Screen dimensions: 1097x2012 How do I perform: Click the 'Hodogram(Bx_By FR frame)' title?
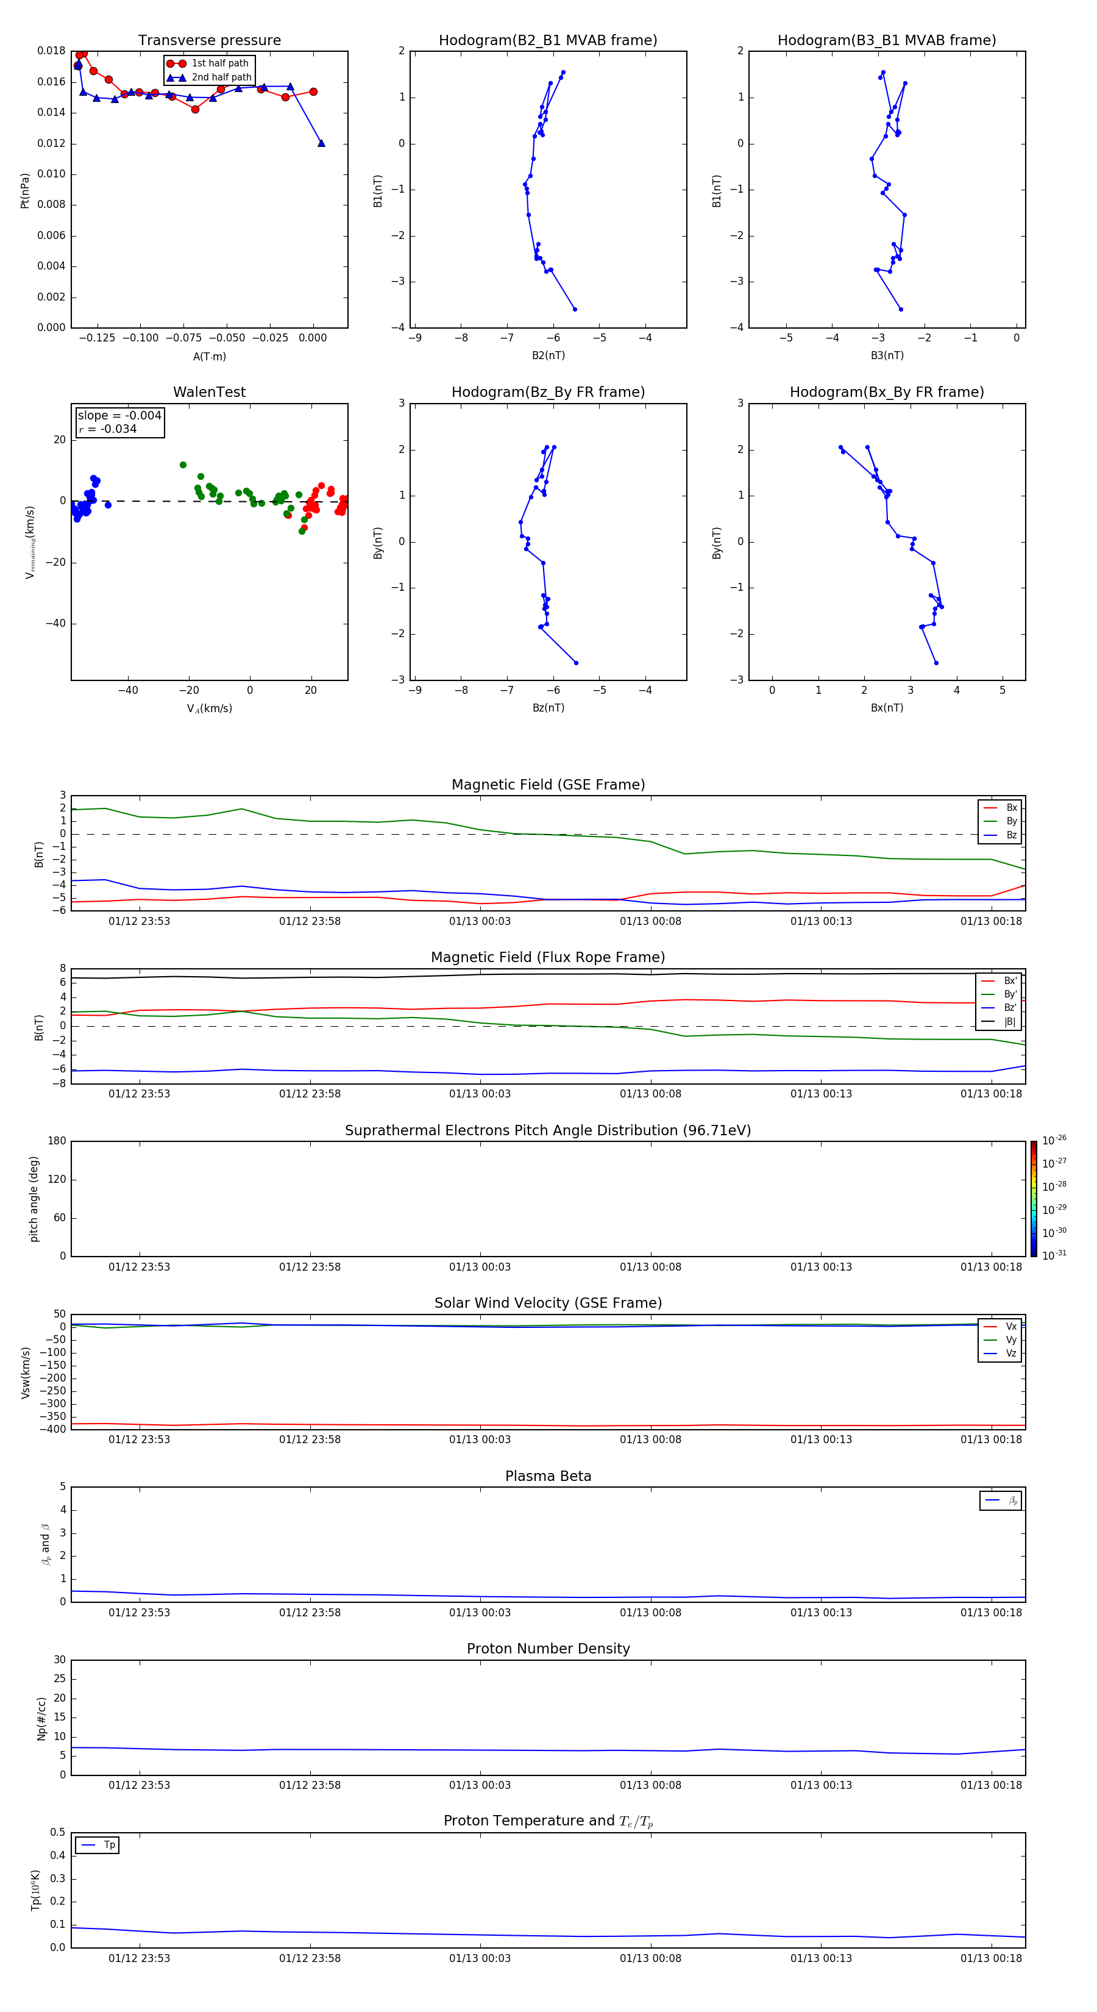coord(887,392)
